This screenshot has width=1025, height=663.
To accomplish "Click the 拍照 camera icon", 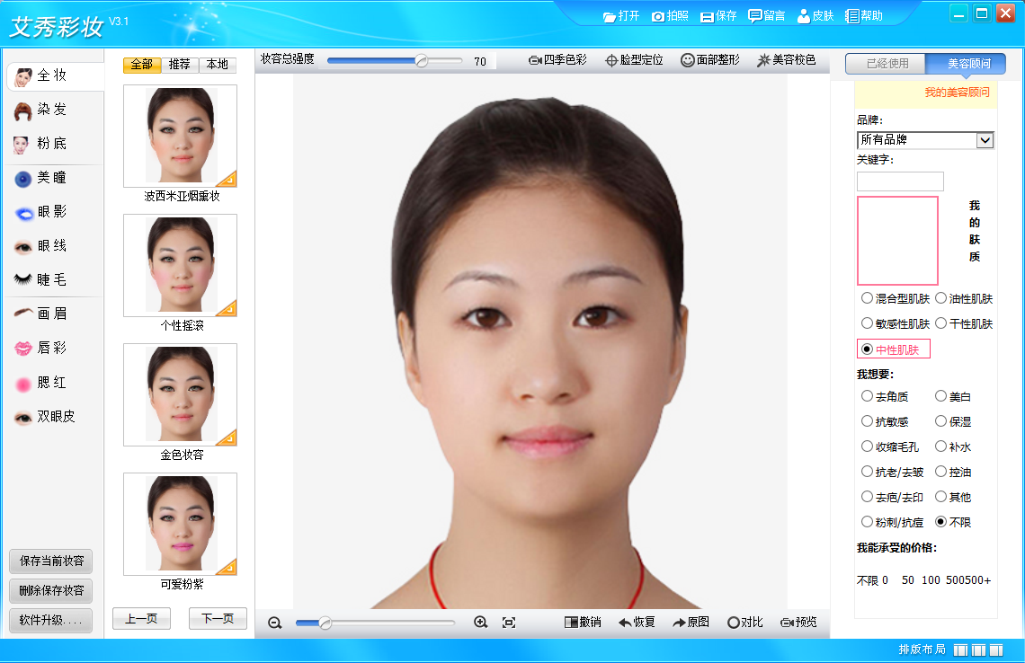I will pos(657,16).
